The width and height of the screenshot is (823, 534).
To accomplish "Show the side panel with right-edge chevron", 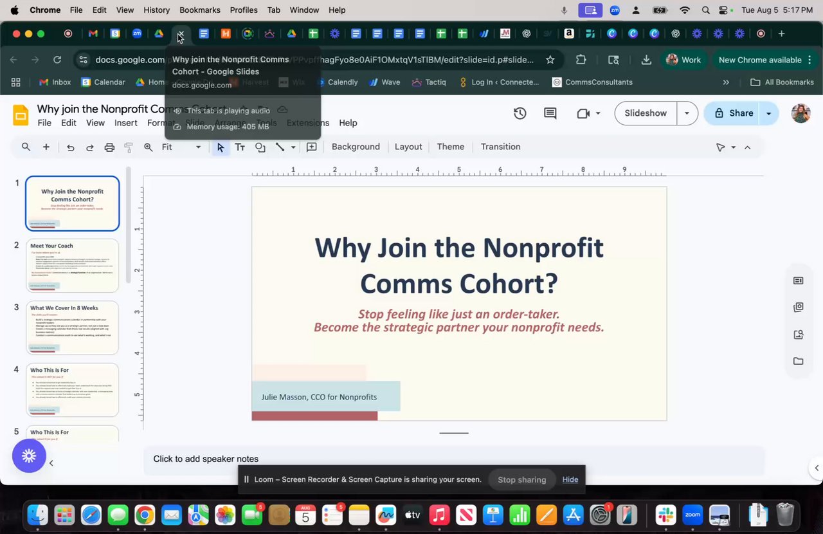I will (817, 468).
